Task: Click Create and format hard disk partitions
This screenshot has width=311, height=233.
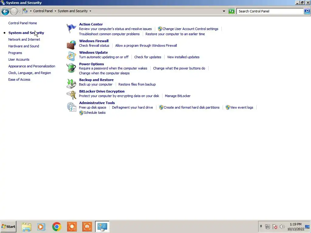Action: pos(192,107)
